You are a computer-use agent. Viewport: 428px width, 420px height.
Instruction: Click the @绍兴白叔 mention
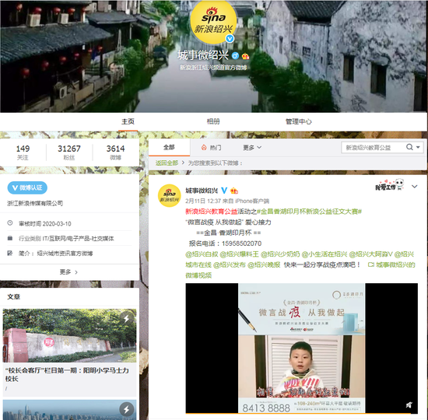pos(202,254)
